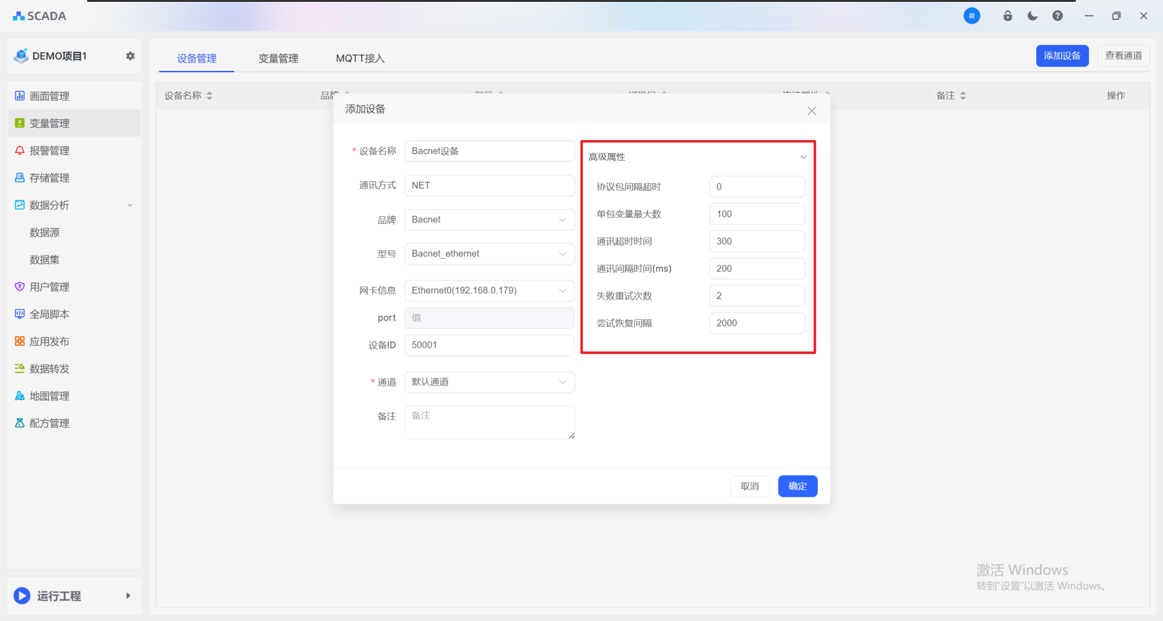This screenshot has height=621, width=1163.
Task: Click the 存储管理 sidebar icon
Action: point(20,178)
